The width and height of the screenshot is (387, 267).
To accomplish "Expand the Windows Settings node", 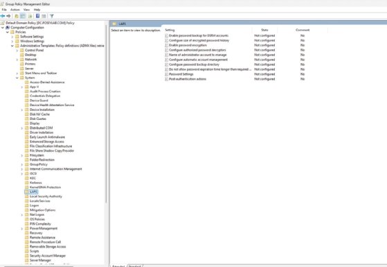I will point(12,42).
